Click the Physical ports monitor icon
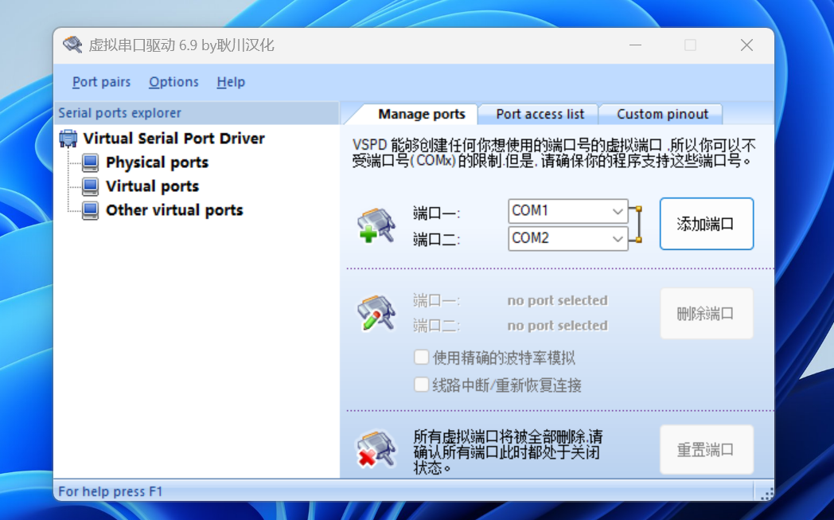Screen dimensions: 834x520 91,162
